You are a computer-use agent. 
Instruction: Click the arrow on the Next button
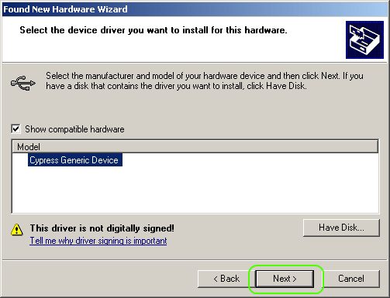[x=295, y=279]
